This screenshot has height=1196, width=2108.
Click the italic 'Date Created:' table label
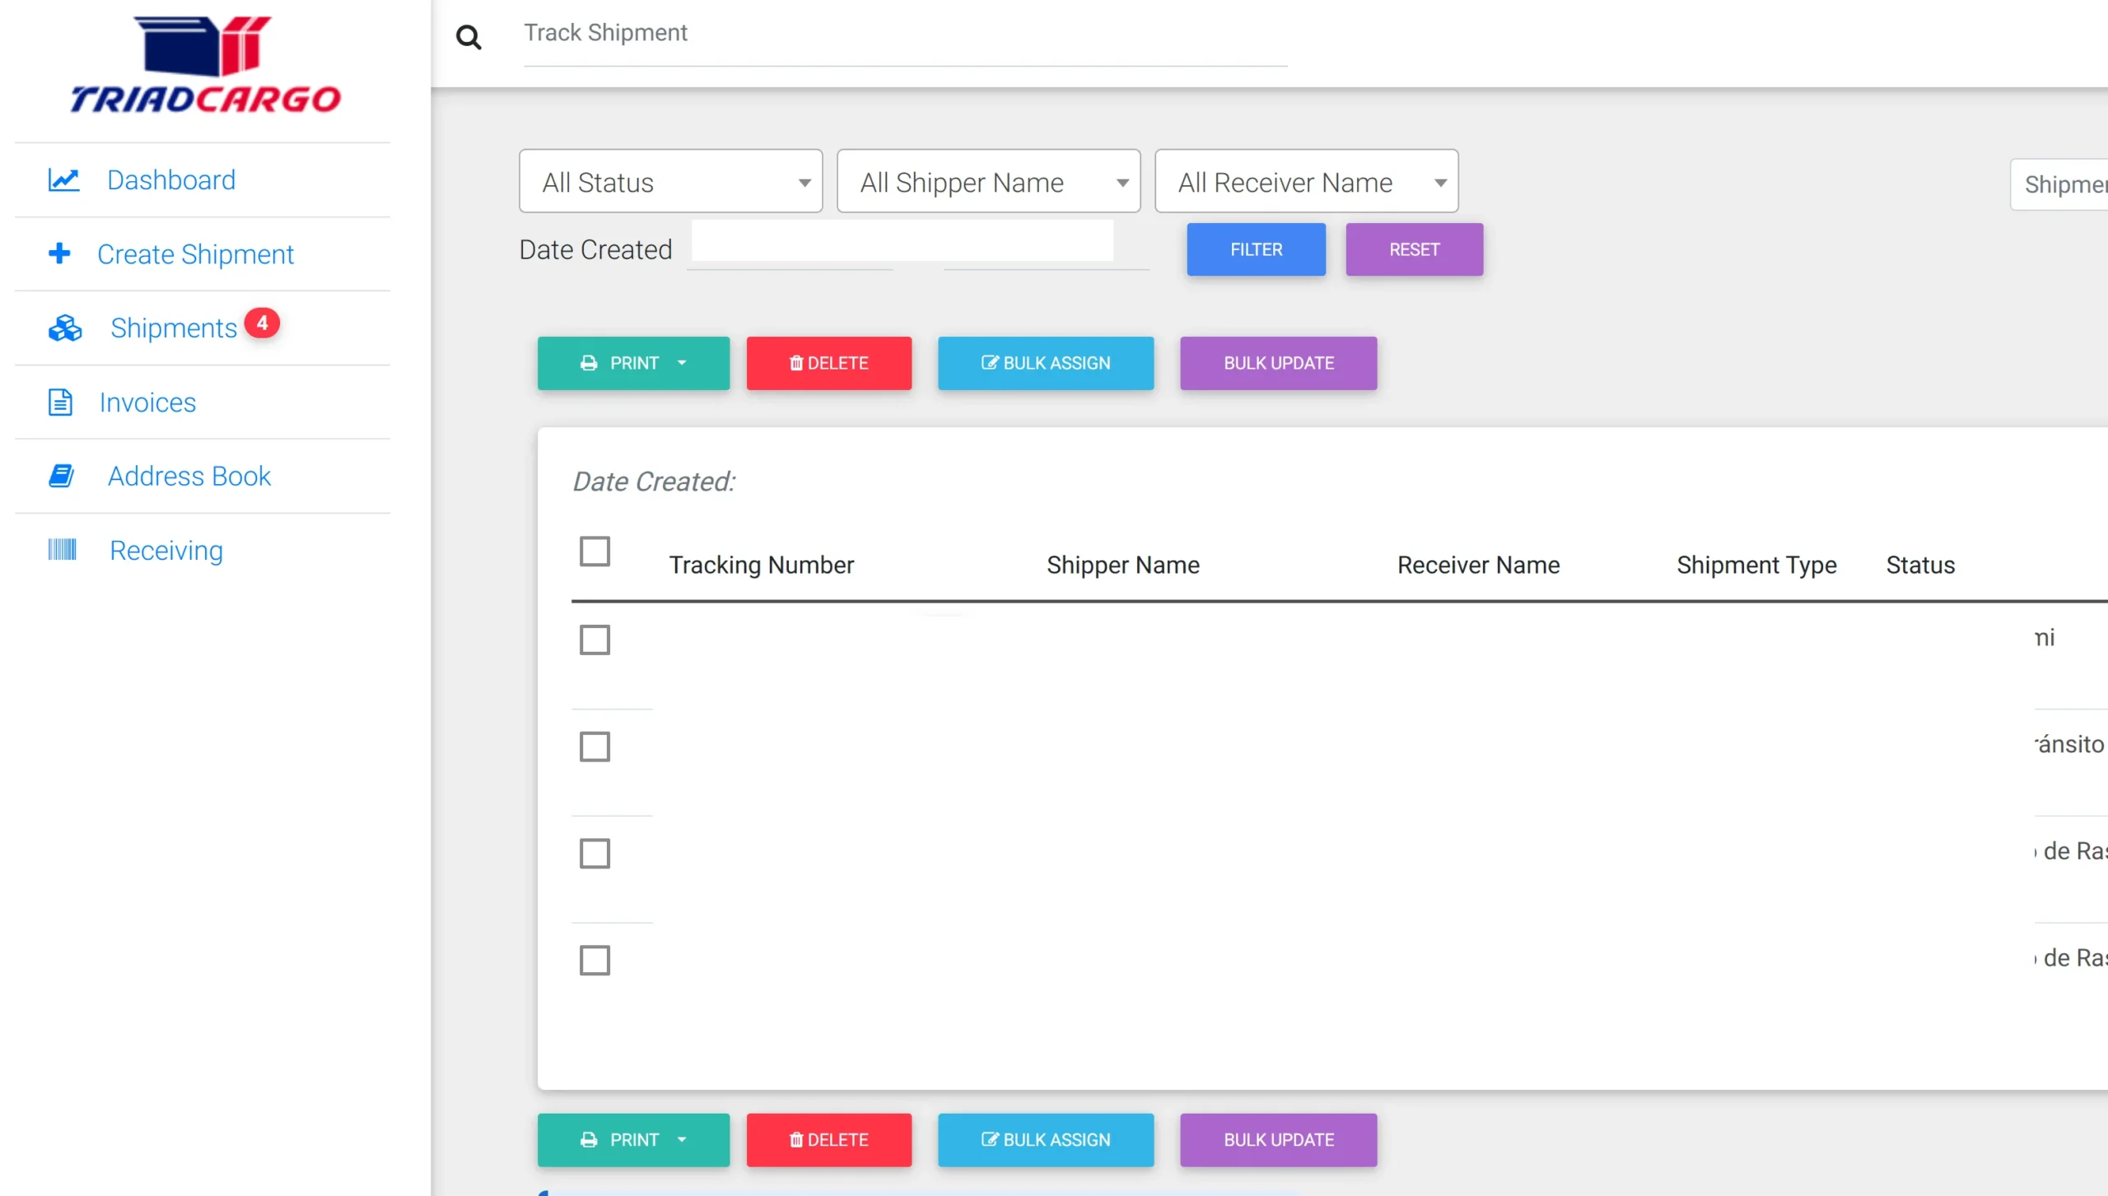pos(654,482)
